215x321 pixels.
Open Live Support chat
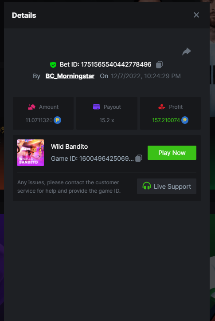coord(167,186)
